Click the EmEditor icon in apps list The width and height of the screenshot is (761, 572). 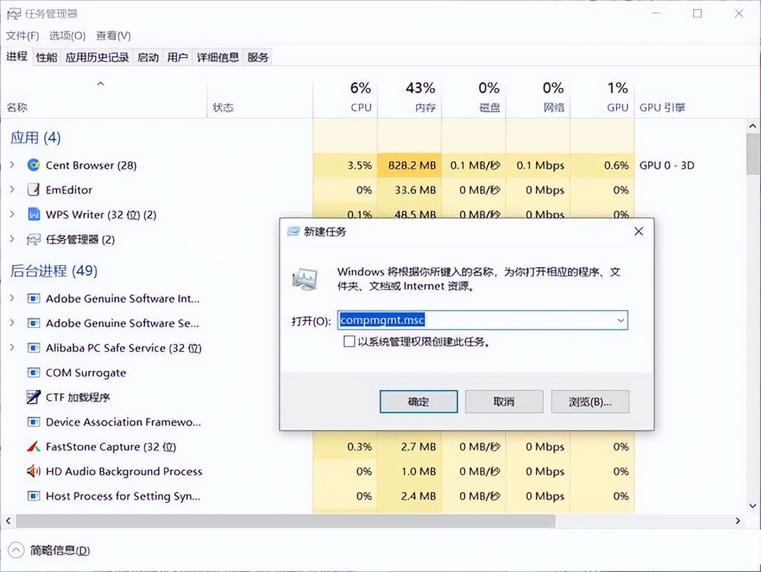tap(33, 190)
